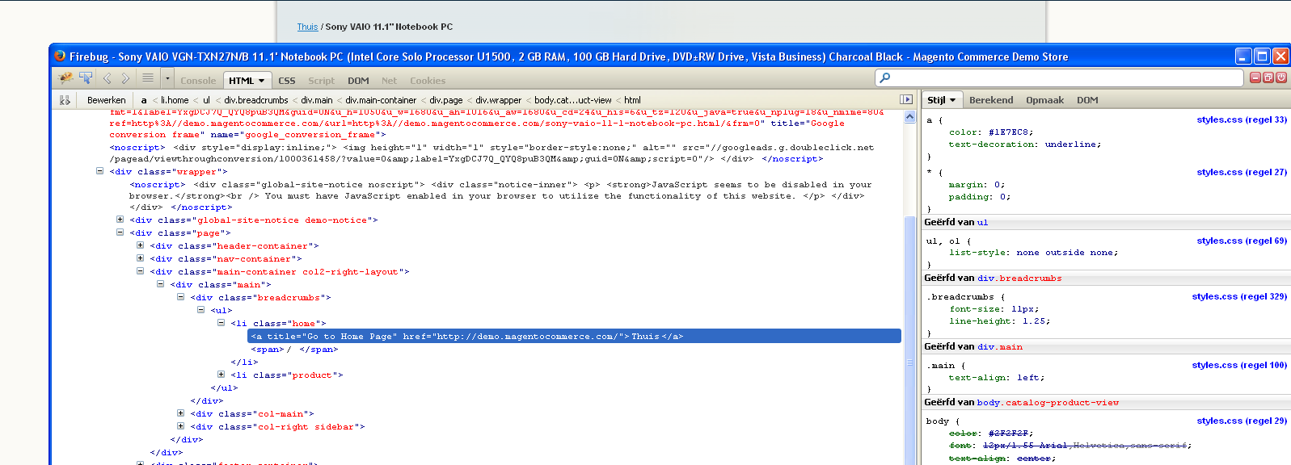This screenshot has width=1291, height=465.
Task: Switch to the Berekend side tab
Action: 991,100
